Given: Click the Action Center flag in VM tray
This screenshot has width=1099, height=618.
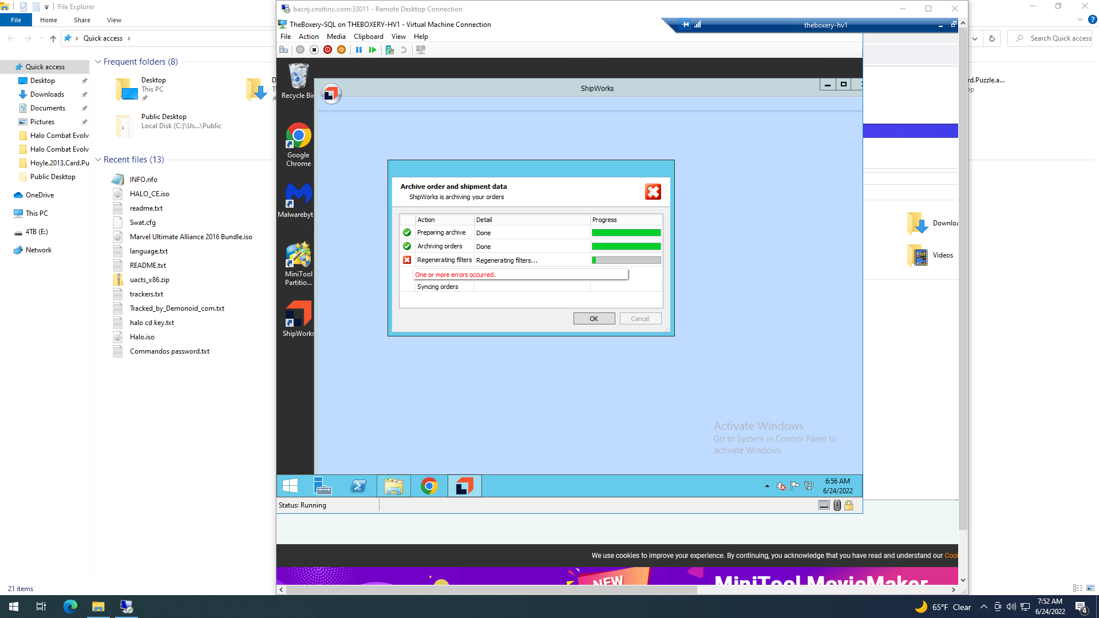Looking at the screenshot, I should click(x=795, y=486).
